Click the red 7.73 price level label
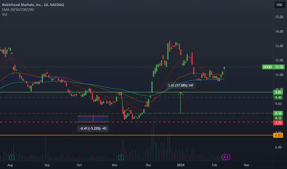The image size is (287, 169). (278, 123)
